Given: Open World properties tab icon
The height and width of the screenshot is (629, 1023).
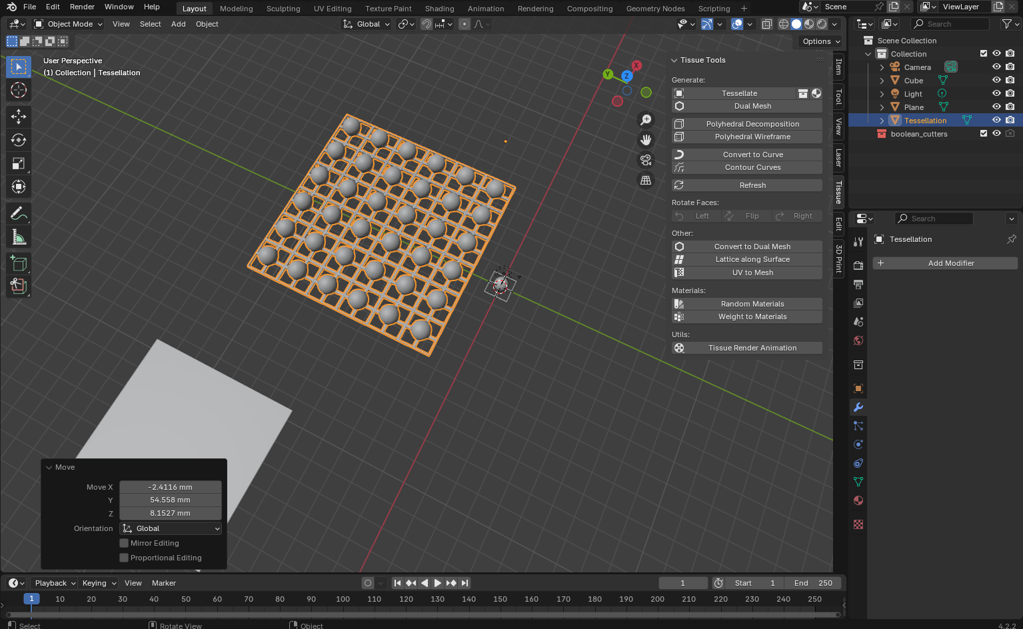Looking at the screenshot, I should [x=858, y=340].
